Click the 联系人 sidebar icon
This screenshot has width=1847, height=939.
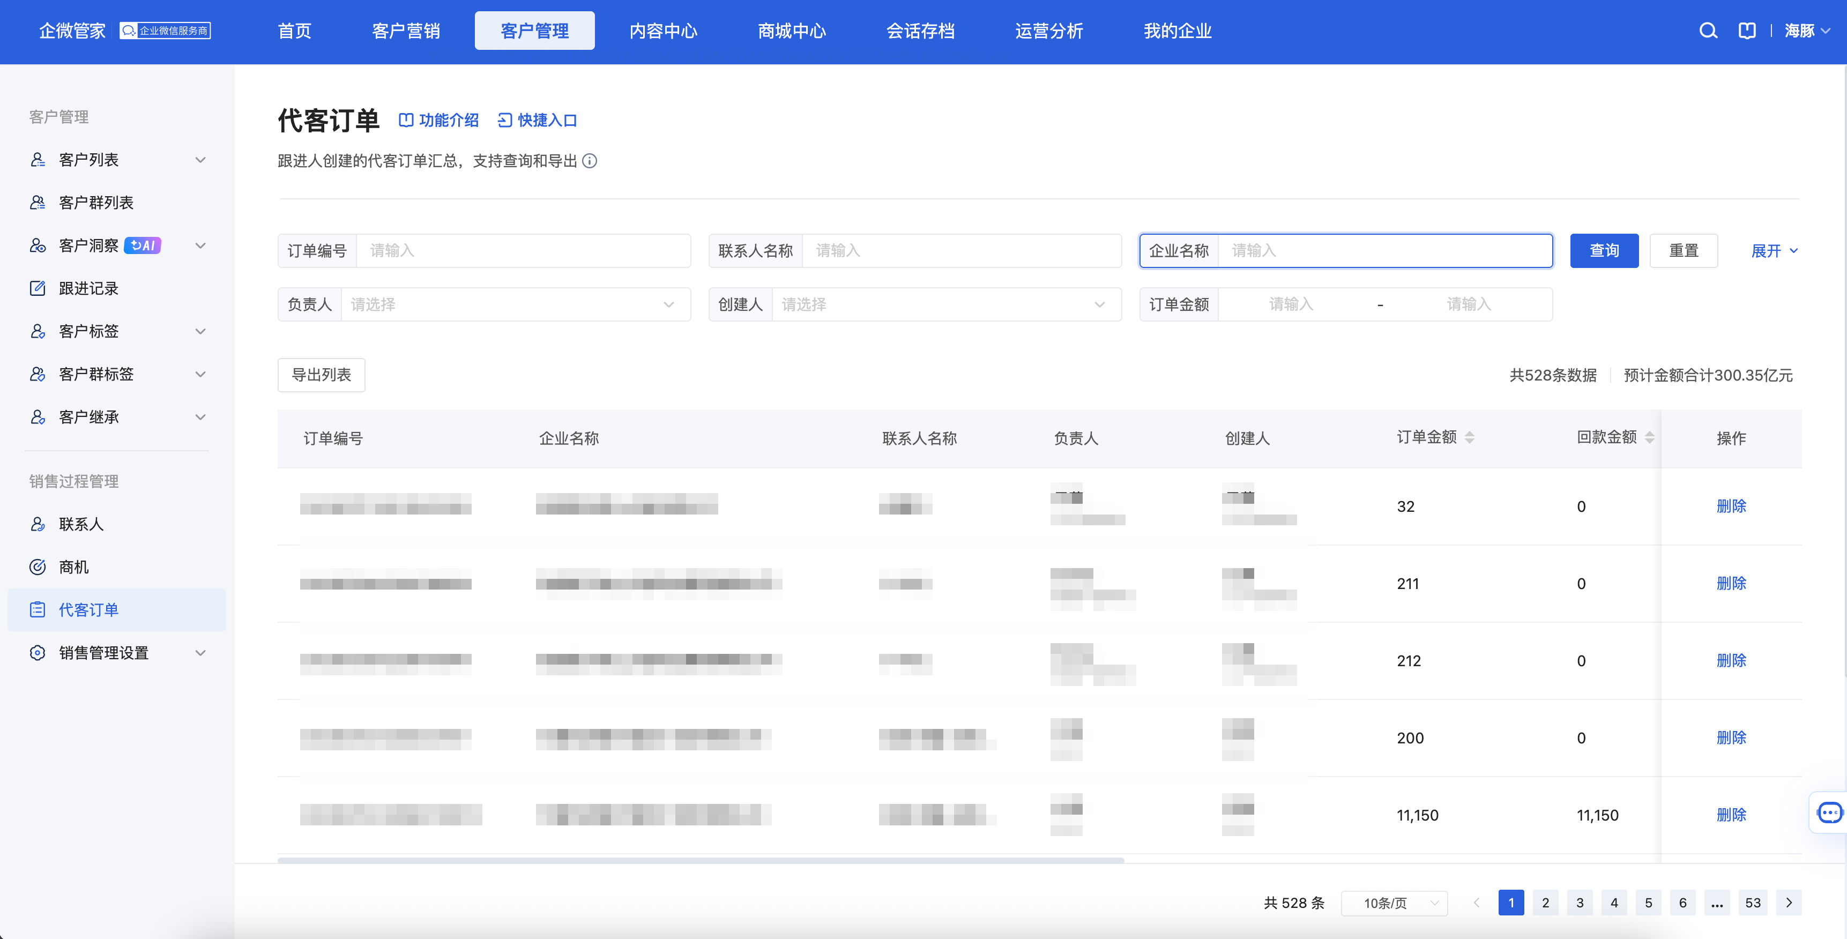(x=38, y=524)
